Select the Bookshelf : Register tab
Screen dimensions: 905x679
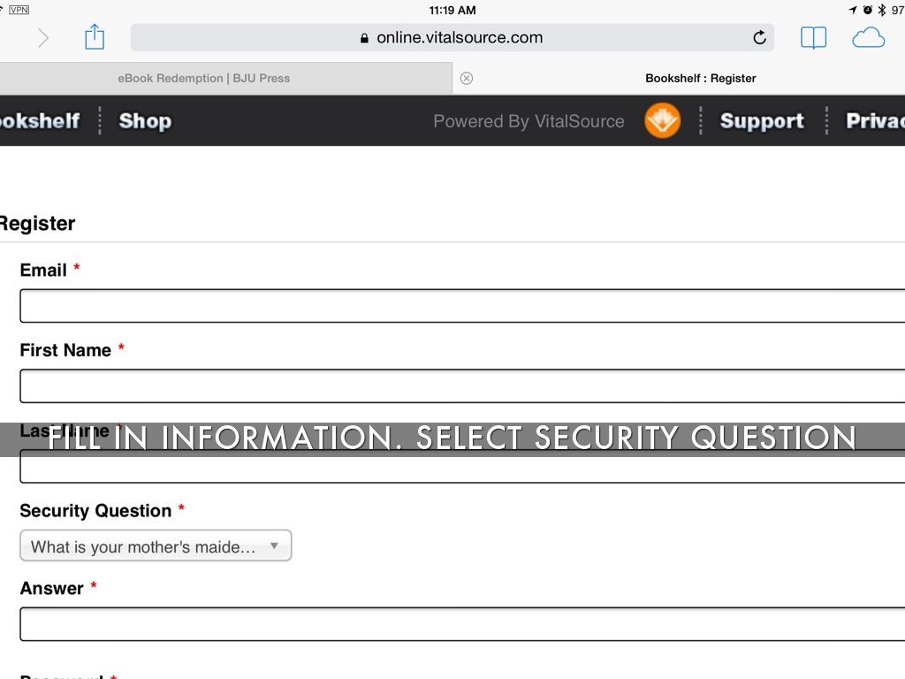[700, 78]
